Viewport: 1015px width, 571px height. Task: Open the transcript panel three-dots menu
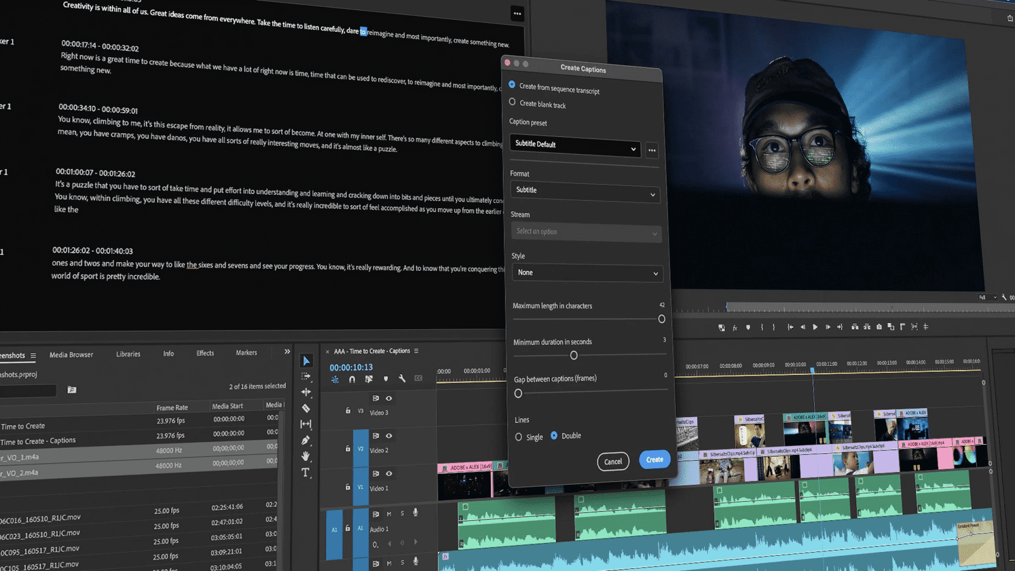click(x=518, y=13)
